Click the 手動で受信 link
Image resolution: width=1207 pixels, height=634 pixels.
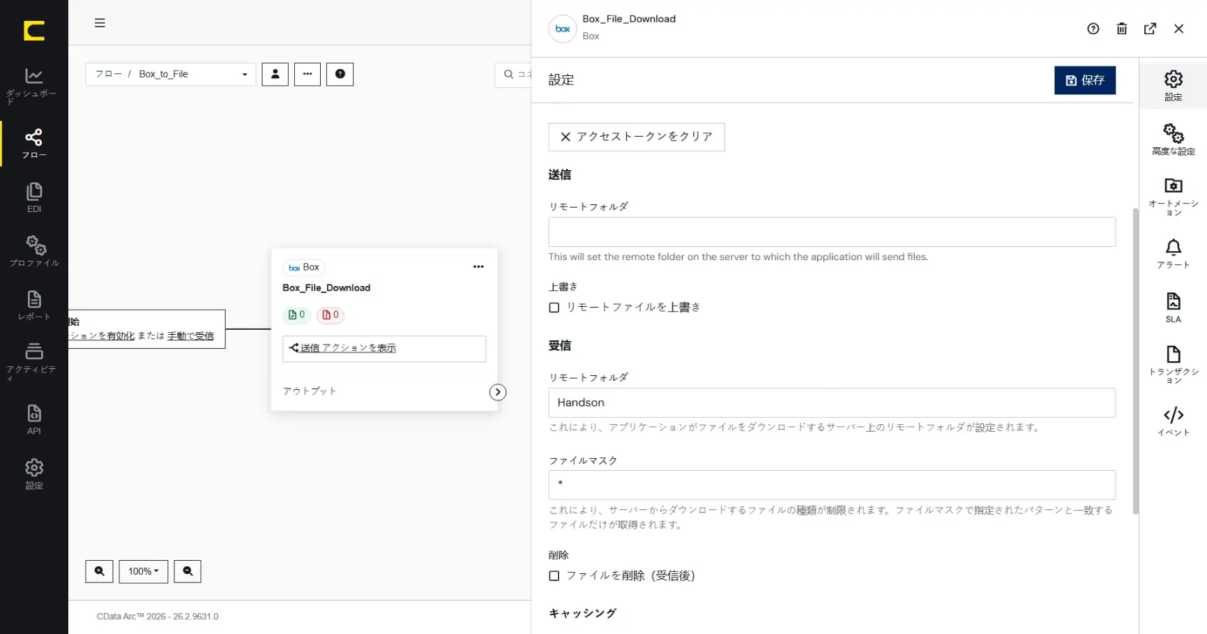[x=190, y=335]
